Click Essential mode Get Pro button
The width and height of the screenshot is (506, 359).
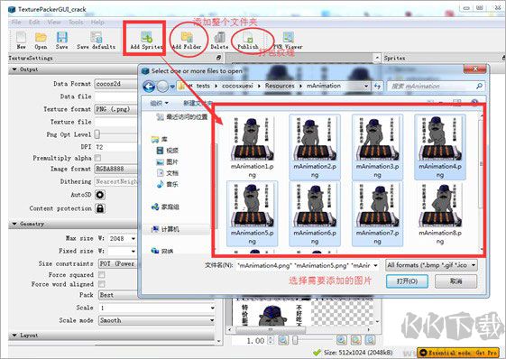point(458,353)
